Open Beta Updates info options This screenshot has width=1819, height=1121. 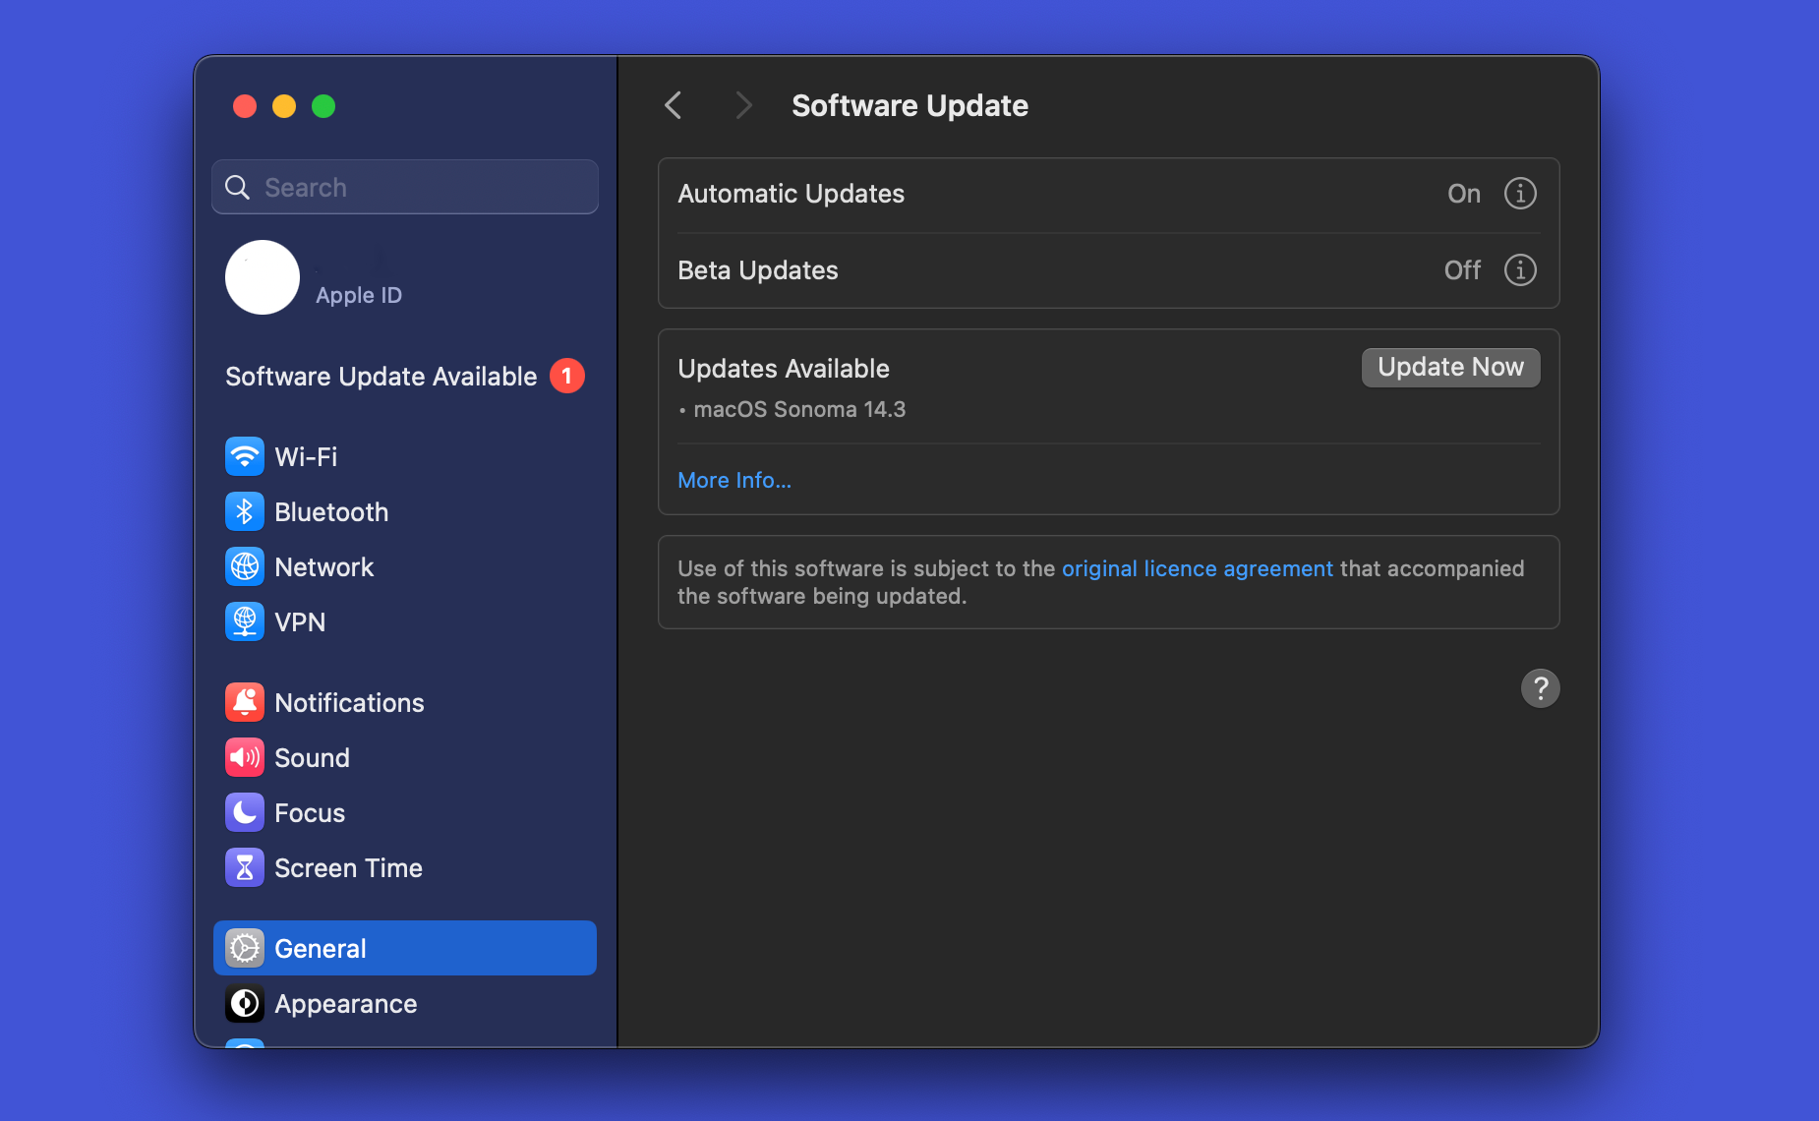click(1520, 270)
